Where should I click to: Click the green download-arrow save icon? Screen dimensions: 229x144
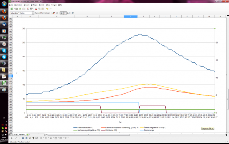pyautogui.click(x=20, y=9)
